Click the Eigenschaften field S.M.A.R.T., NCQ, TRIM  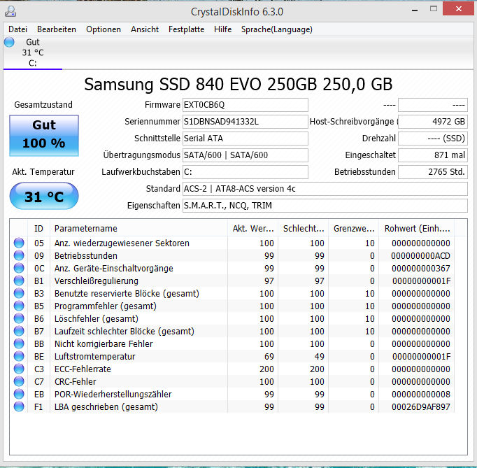pos(325,206)
